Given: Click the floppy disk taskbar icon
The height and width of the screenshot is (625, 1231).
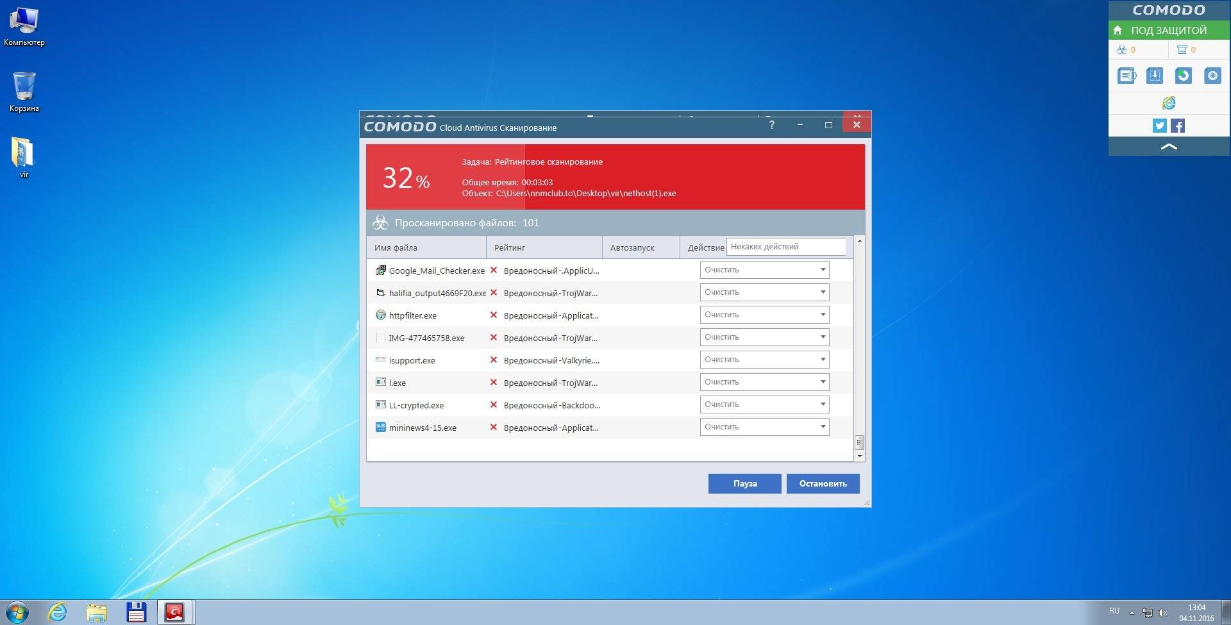Looking at the screenshot, I should (136, 612).
